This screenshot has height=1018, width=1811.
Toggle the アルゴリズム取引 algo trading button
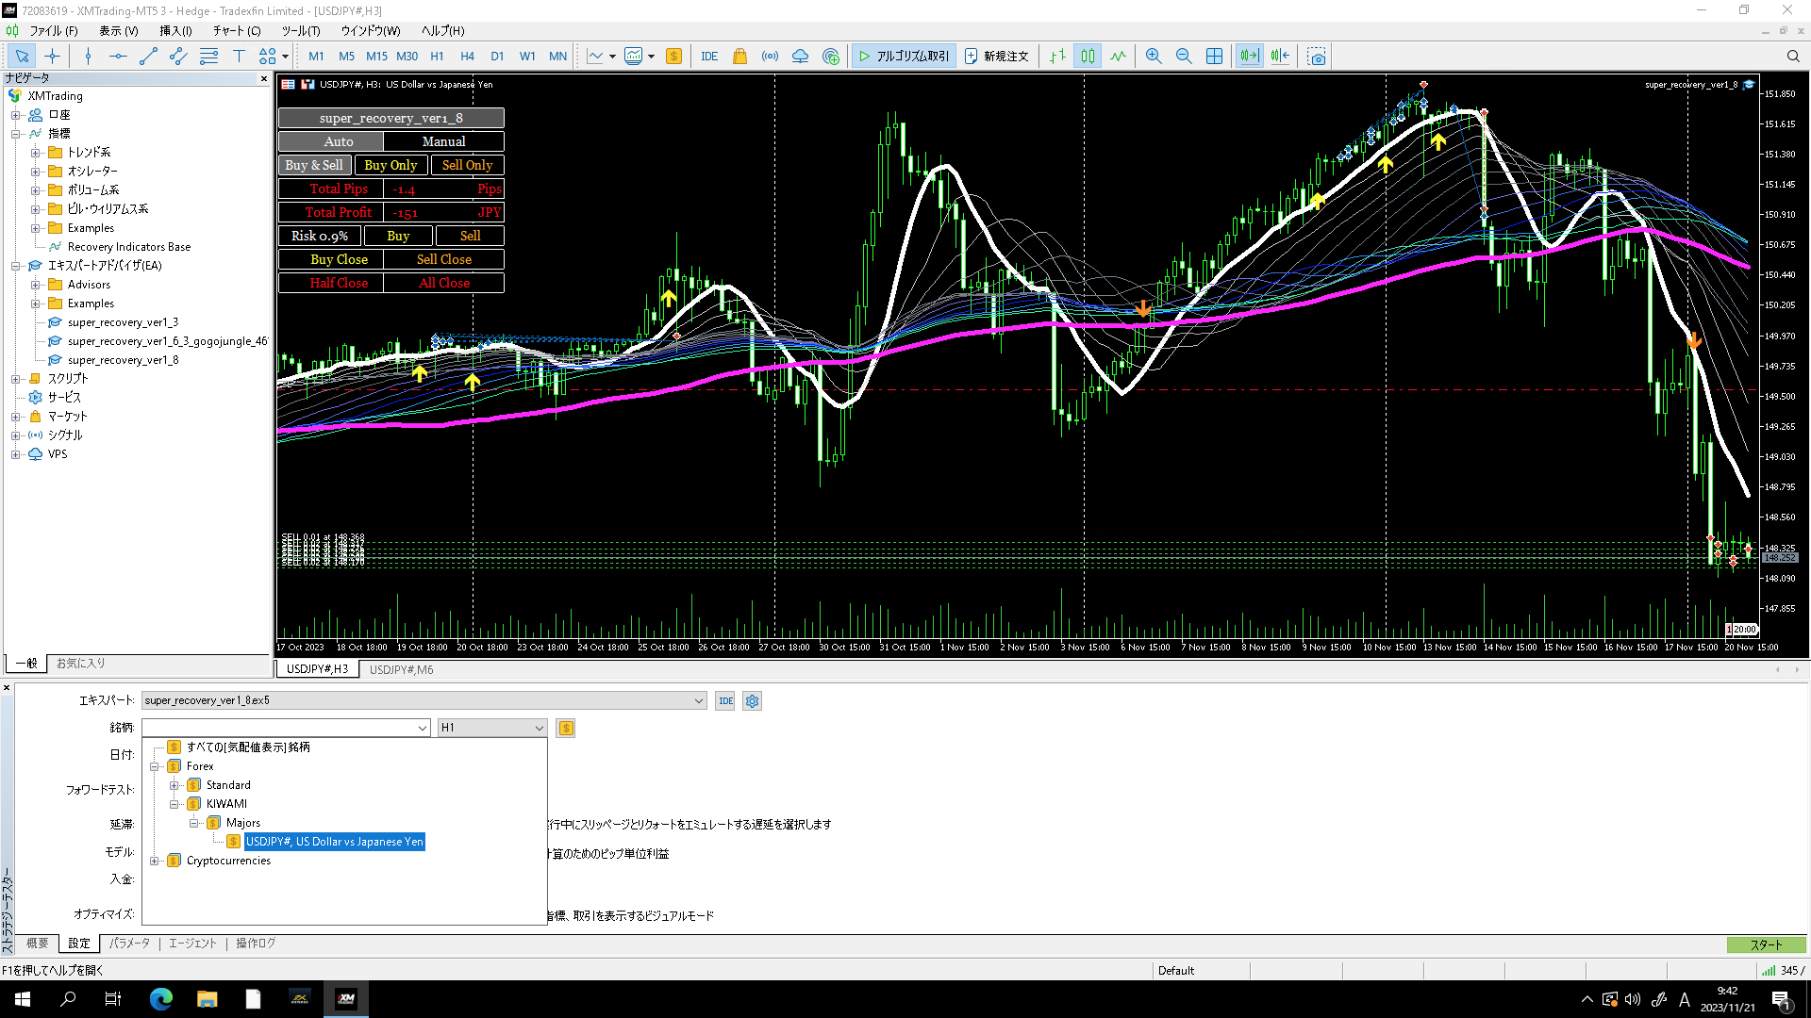[904, 57]
